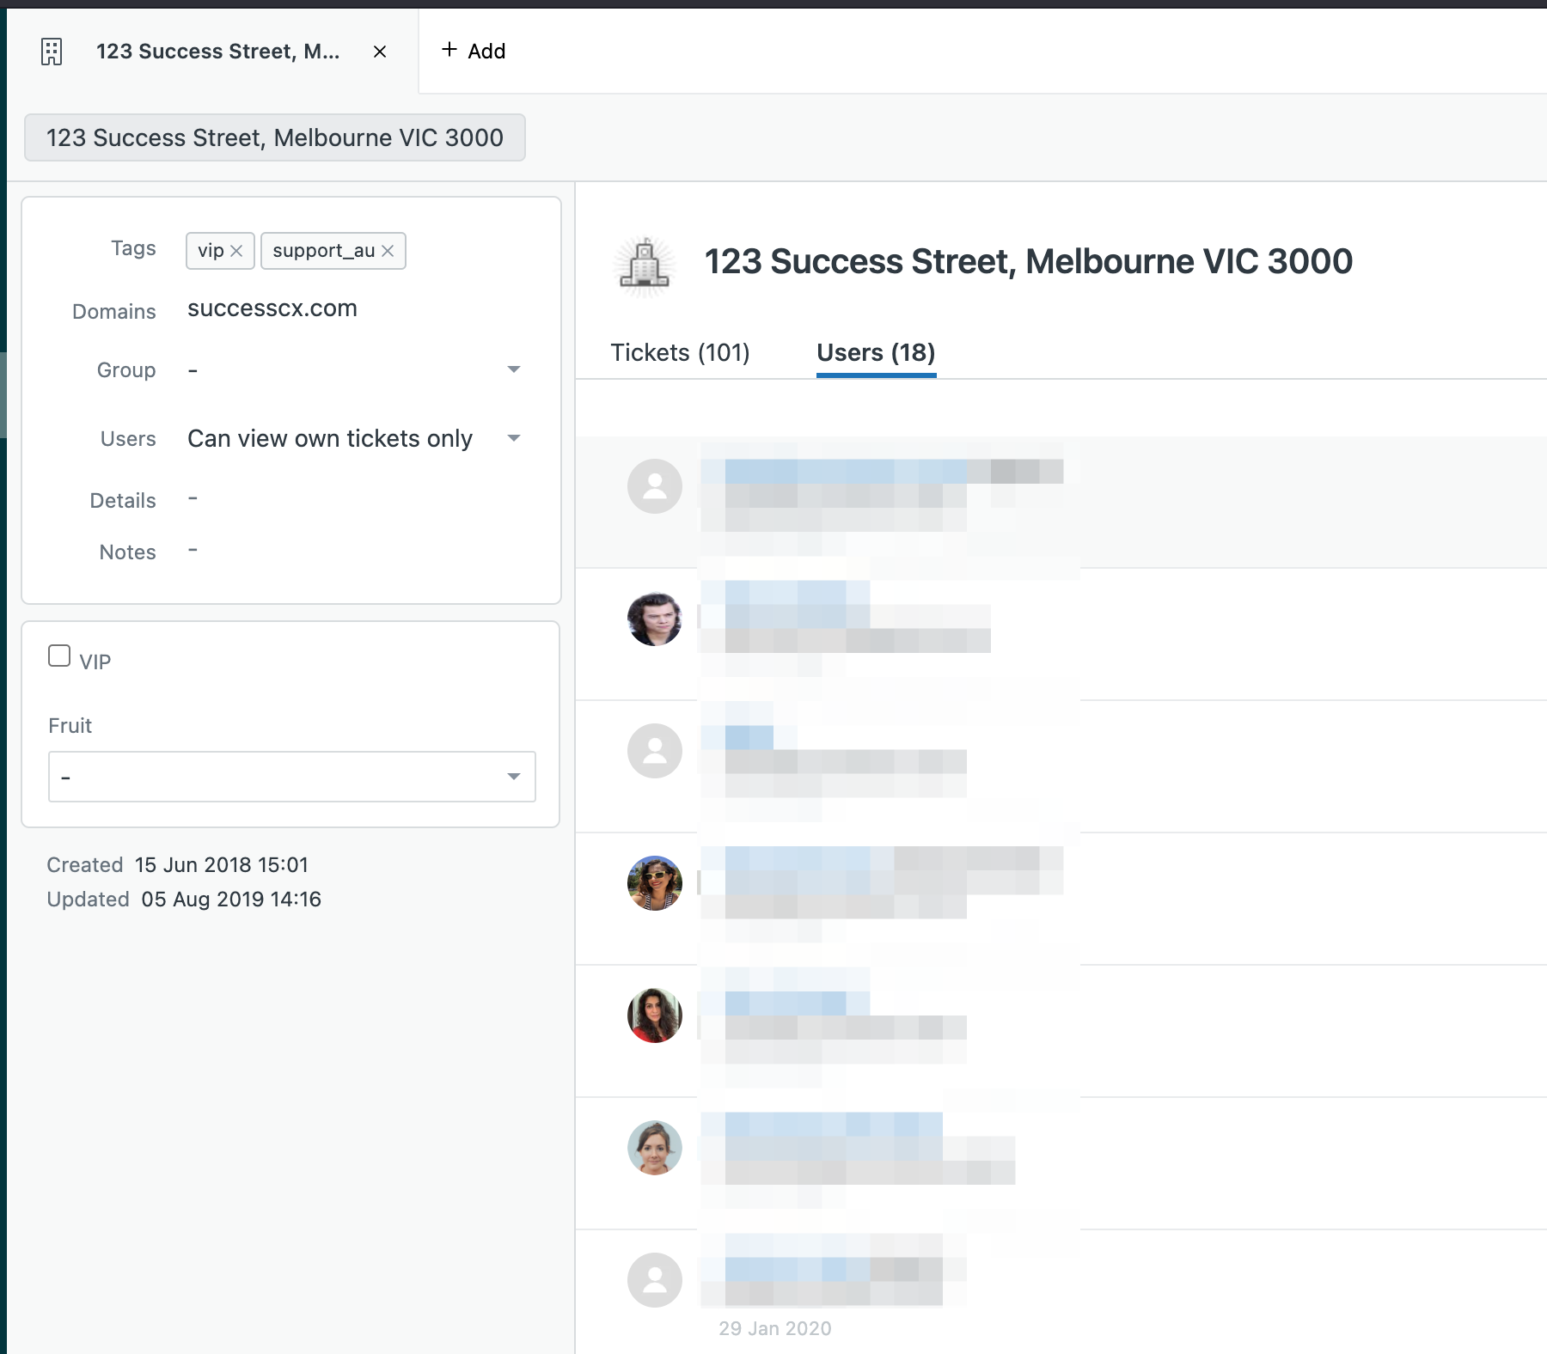Viewport: 1547px width, 1354px height.
Task: Remove the vip tag
Action: [236, 251]
